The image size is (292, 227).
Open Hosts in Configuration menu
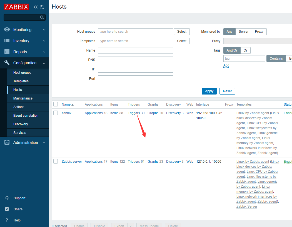tap(28, 90)
